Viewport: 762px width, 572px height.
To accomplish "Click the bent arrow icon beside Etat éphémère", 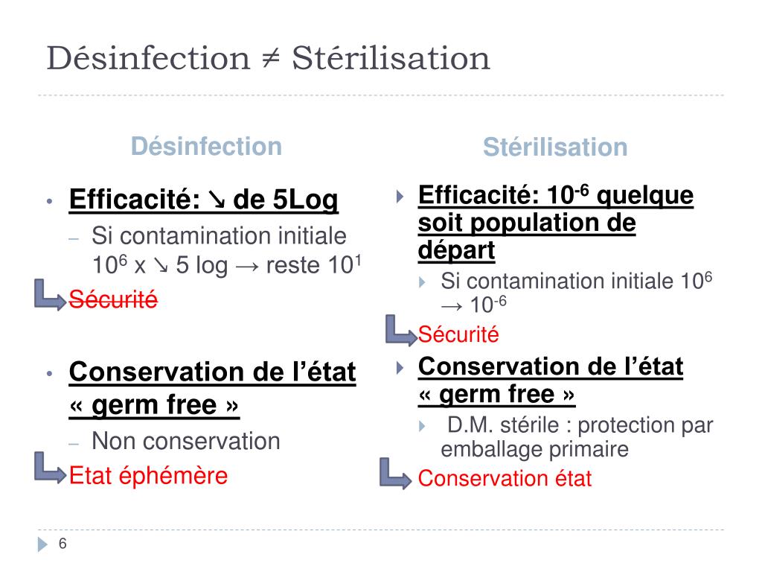I will (x=50, y=468).
